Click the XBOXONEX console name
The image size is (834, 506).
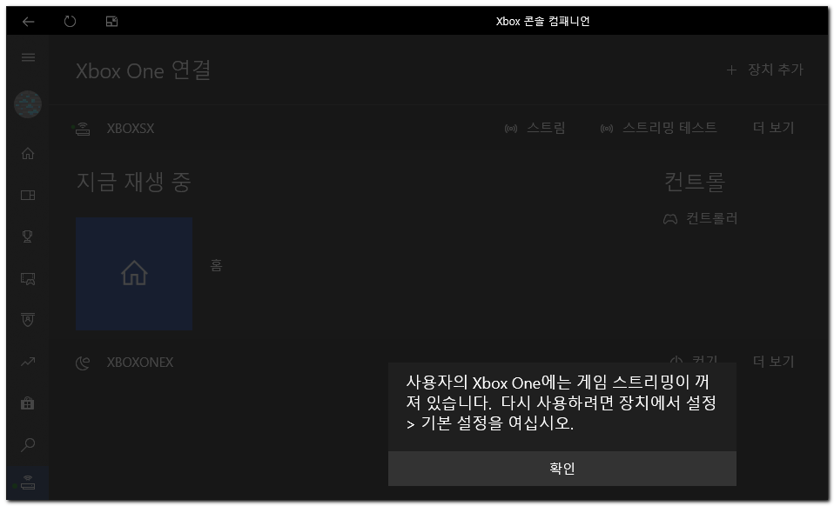(140, 362)
